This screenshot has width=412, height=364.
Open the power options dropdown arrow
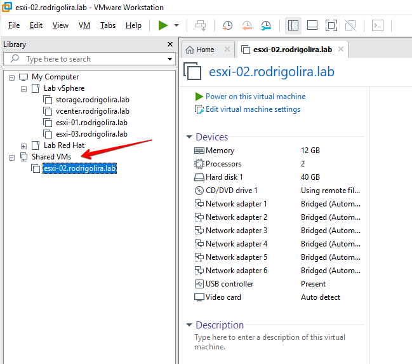coord(176,25)
